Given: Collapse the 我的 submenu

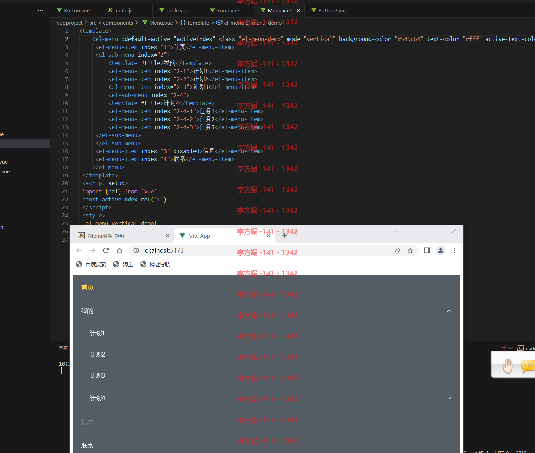Looking at the screenshot, I should [x=266, y=311].
